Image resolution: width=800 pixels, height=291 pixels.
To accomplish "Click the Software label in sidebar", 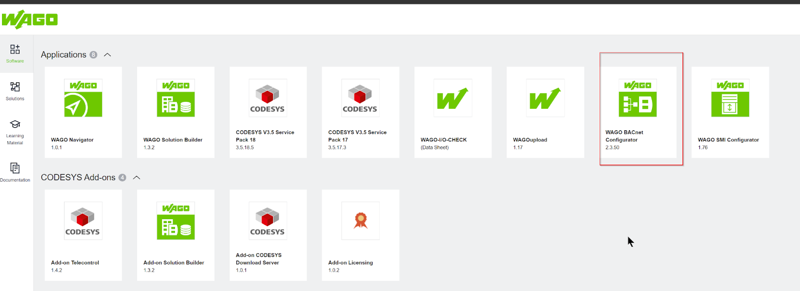I will pos(15,61).
